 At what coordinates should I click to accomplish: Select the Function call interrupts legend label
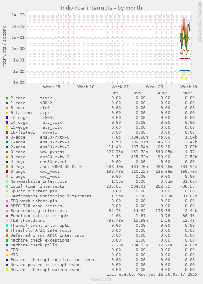click(40, 216)
